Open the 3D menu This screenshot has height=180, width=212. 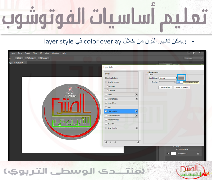pyautogui.click(x=41, y=53)
